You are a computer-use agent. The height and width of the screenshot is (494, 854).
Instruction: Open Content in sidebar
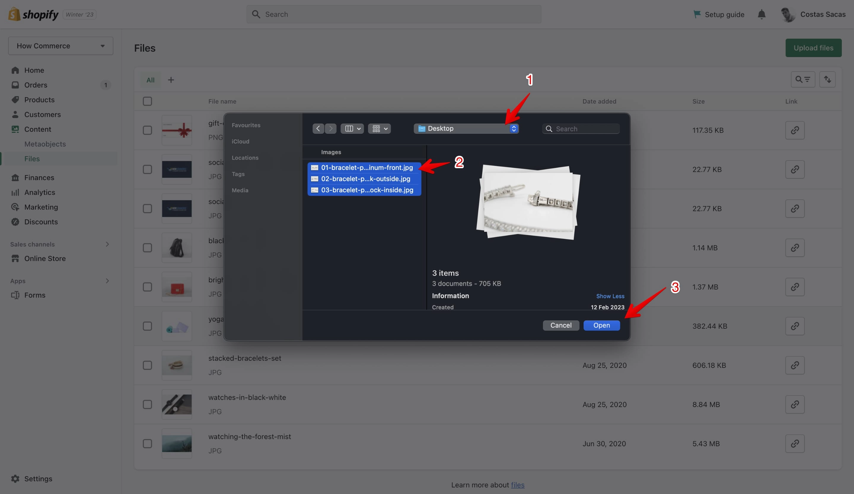click(37, 129)
